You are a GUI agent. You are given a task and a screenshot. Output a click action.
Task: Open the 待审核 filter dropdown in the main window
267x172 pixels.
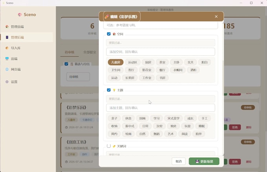point(78,77)
